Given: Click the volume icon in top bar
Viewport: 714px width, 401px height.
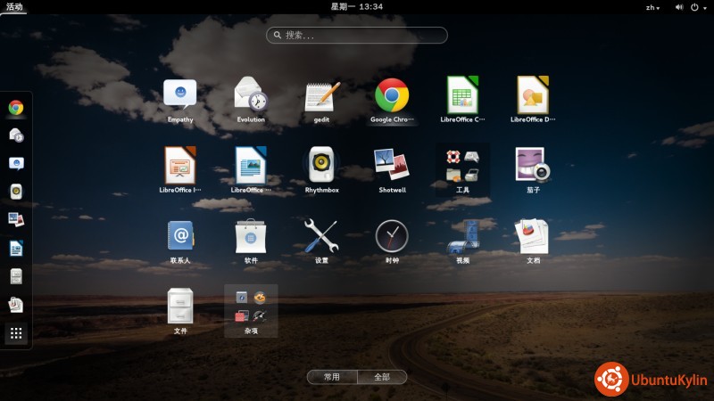Looking at the screenshot, I should tap(678, 7).
